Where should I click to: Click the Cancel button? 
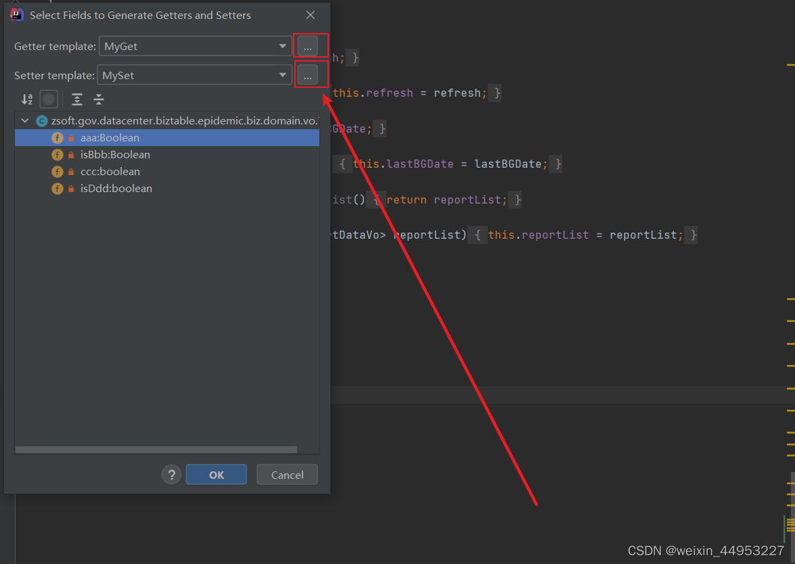click(288, 475)
